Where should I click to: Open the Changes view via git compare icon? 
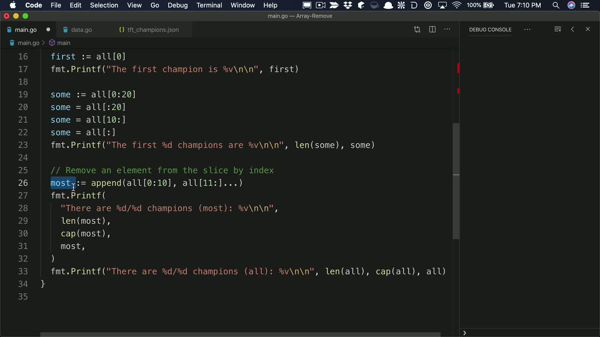point(417,29)
